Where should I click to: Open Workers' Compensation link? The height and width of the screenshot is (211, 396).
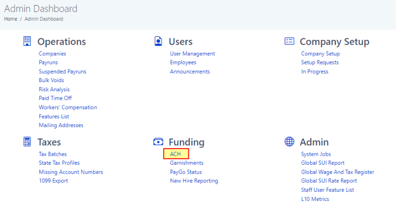click(68, 107)
